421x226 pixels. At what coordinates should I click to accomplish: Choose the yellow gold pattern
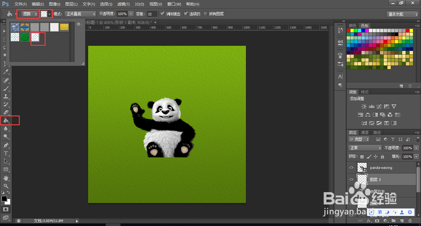click(64, 27)
